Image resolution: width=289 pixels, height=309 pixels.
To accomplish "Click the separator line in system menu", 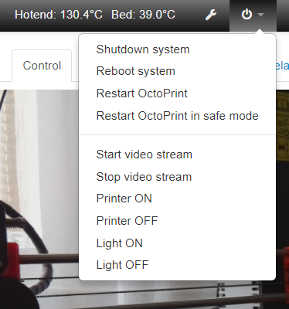I will coord(178,134).
